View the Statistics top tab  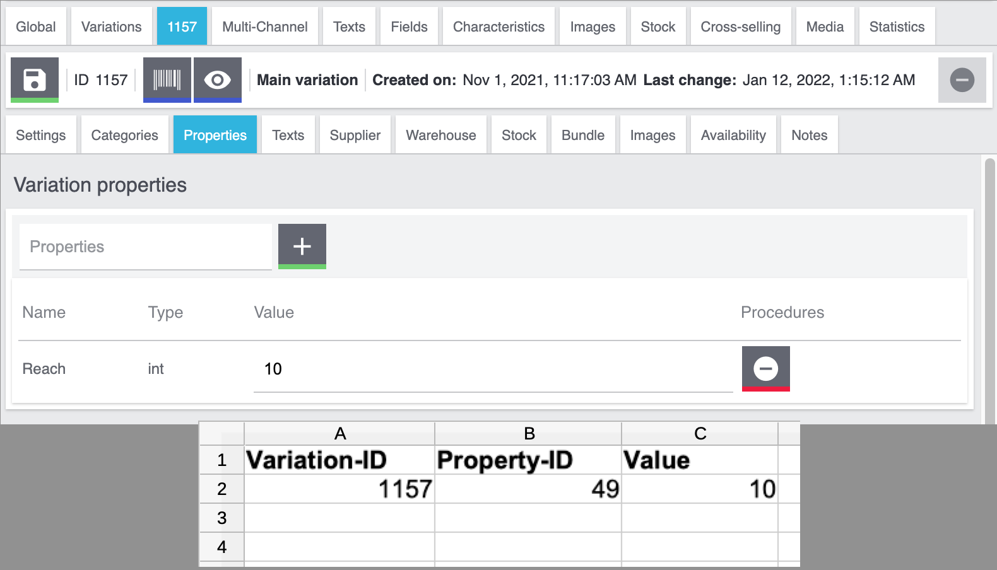coord(897,26)
